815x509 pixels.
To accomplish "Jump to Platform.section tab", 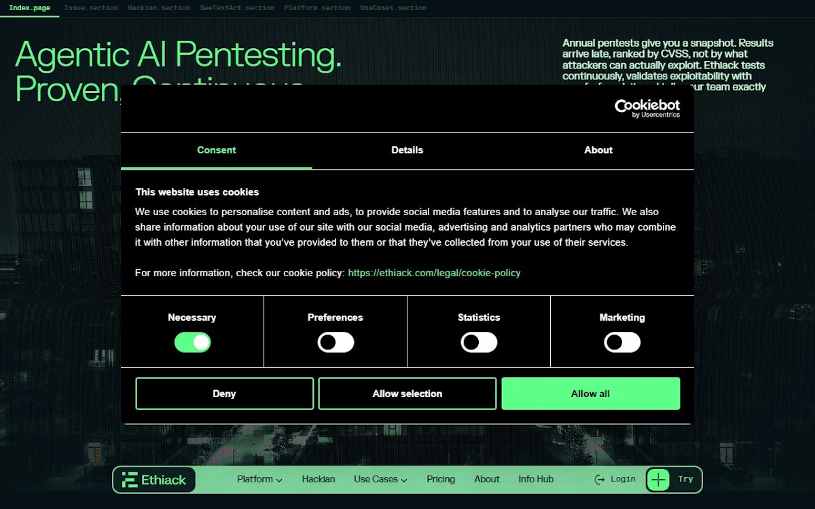I will click(x=317, y=8).
